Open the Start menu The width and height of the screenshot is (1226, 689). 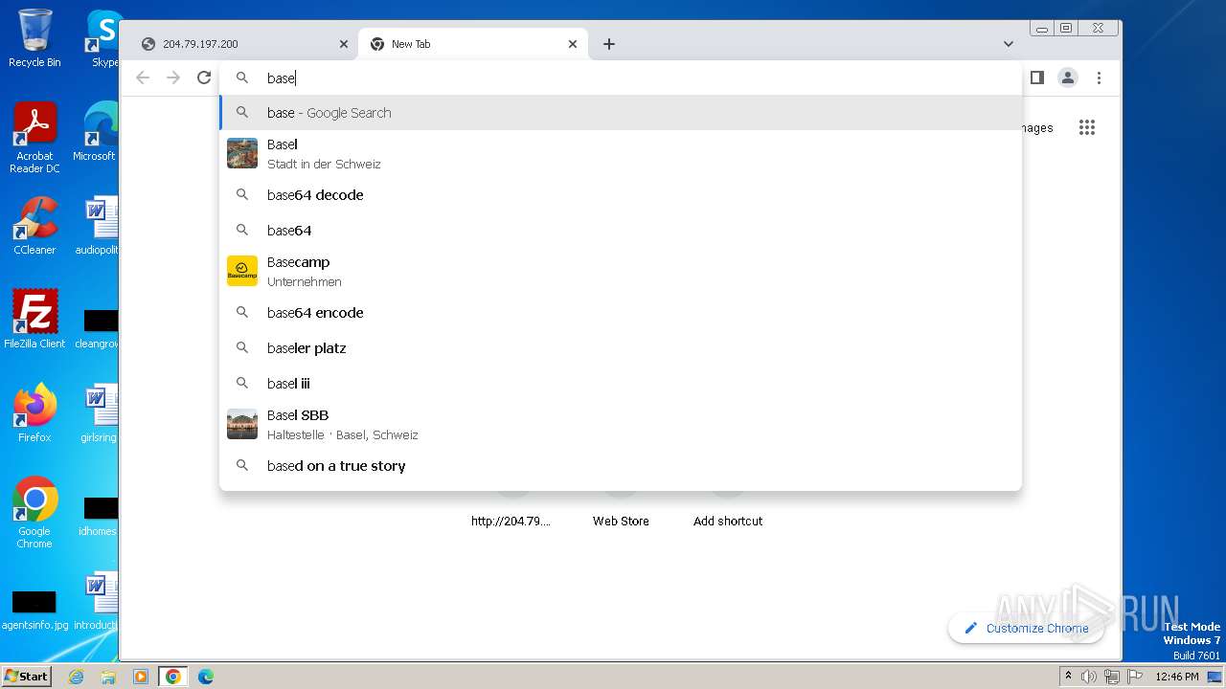point(27,676)
